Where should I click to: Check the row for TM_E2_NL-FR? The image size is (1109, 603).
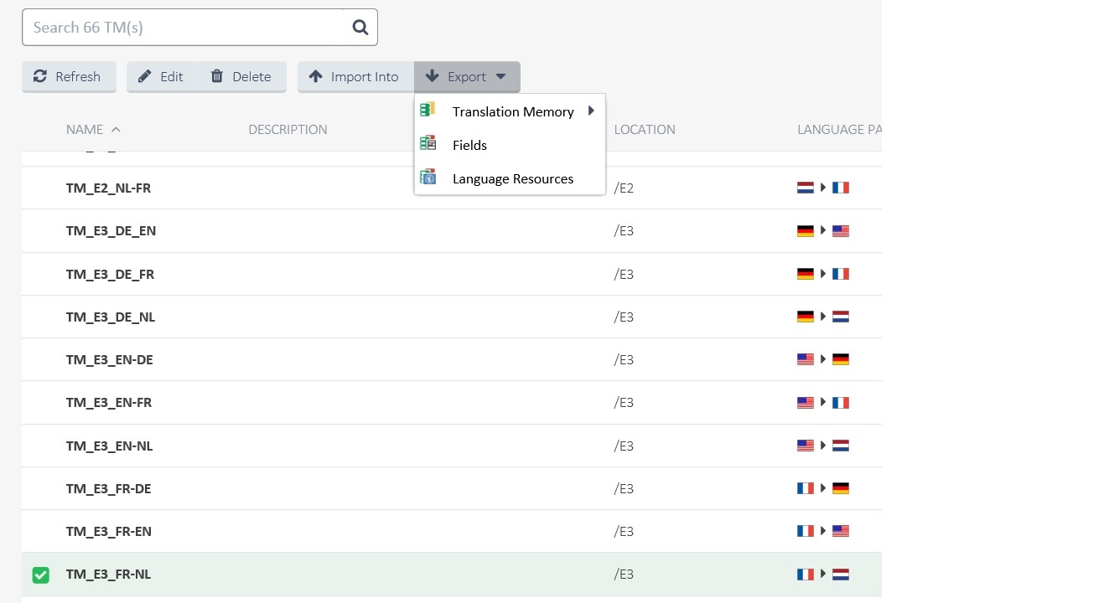[x=40, y=188]
